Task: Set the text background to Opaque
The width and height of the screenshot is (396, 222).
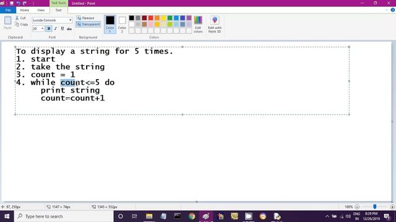Action: pos(85,18)
